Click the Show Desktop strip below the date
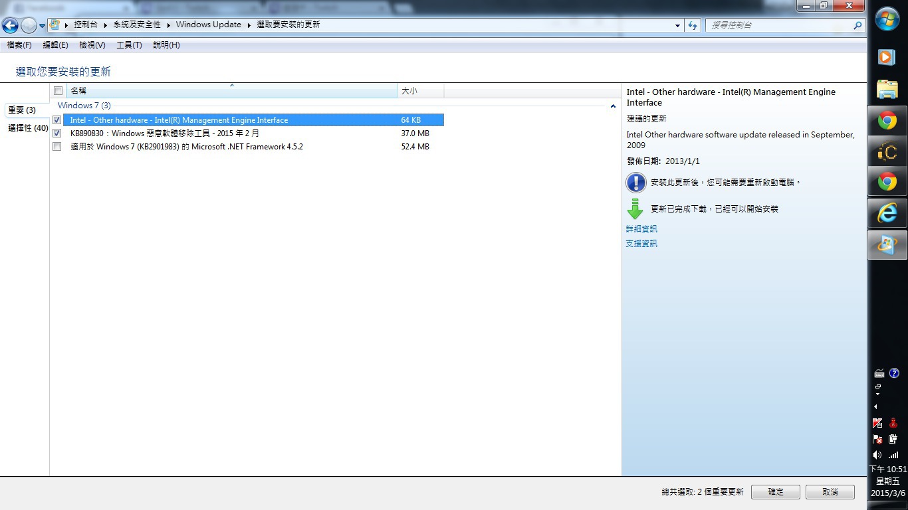The height and width of the screenshot is (510, 908). (x=888, y=505)
